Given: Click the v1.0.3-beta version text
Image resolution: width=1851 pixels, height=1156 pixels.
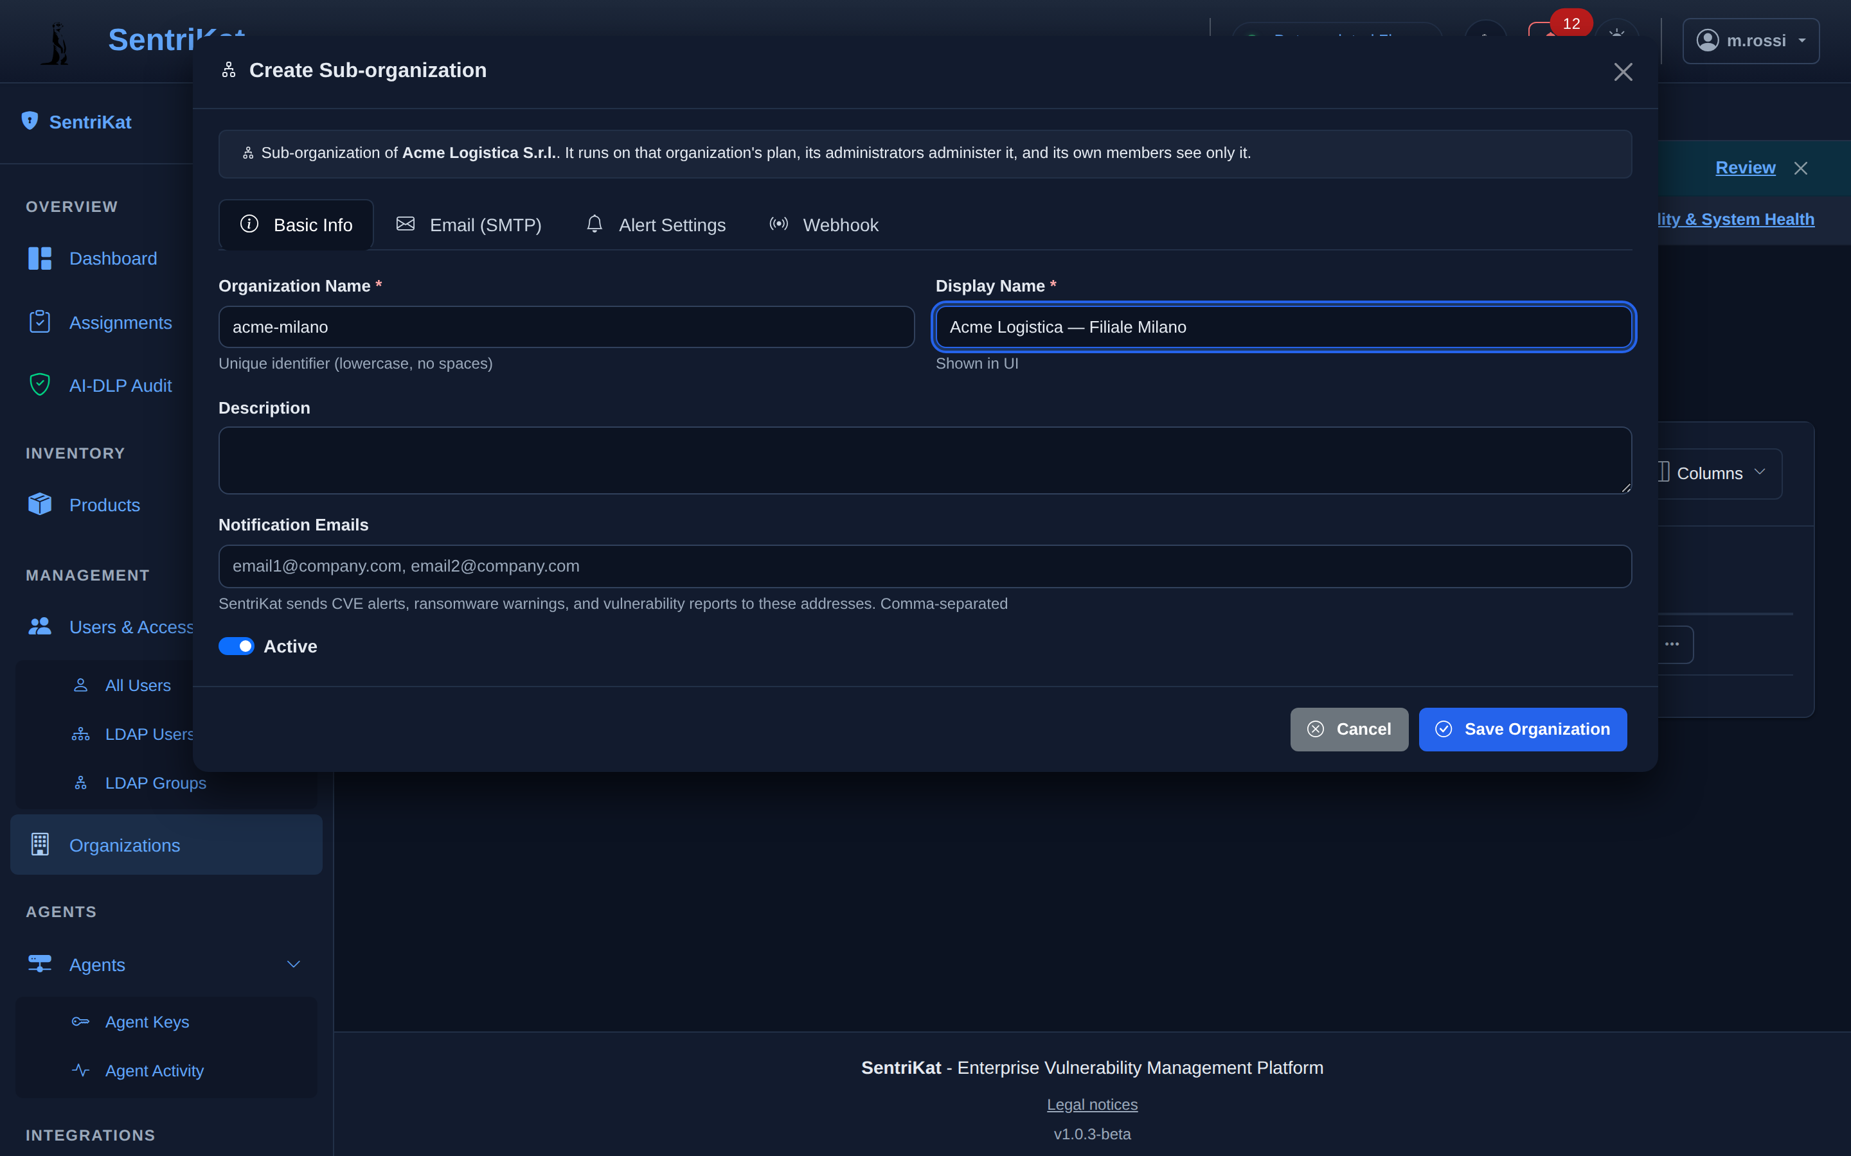Looking at the screenshot, I should (1091, 1135).
